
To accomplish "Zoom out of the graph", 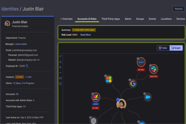I will [60, 72].
